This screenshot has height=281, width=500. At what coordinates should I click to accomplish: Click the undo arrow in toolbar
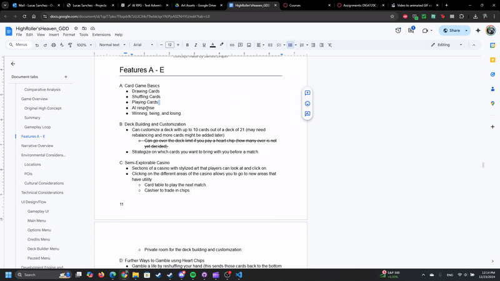(38, 45)
